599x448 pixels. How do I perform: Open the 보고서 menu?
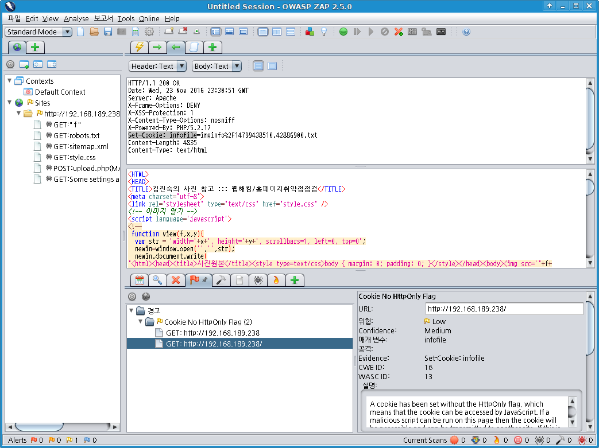103,18
